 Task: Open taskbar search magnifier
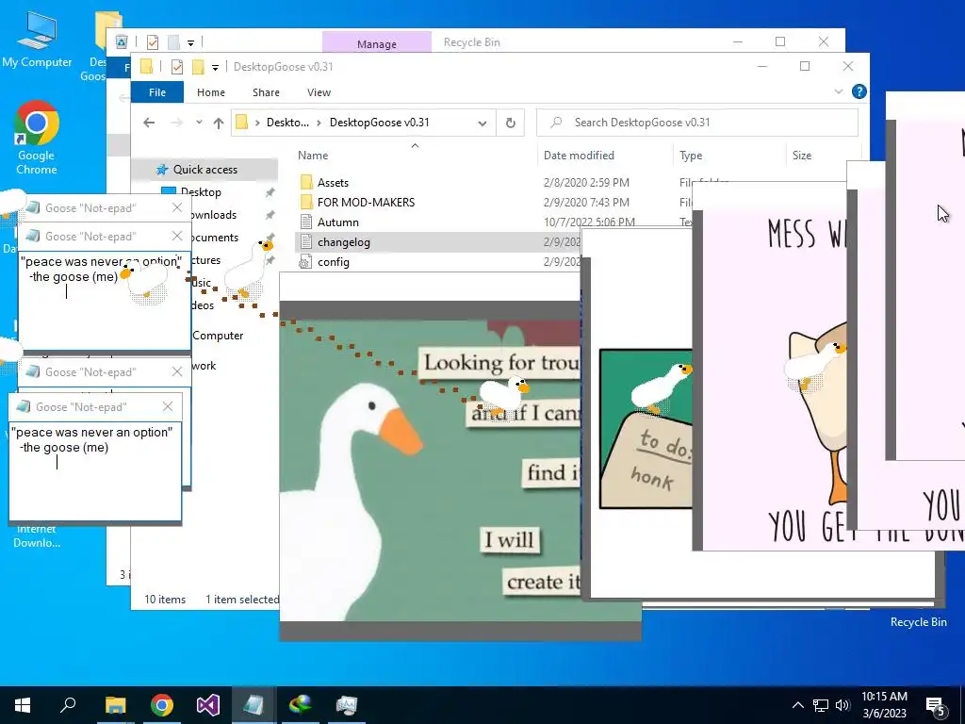pyautogui.click(x=68, y=705)
